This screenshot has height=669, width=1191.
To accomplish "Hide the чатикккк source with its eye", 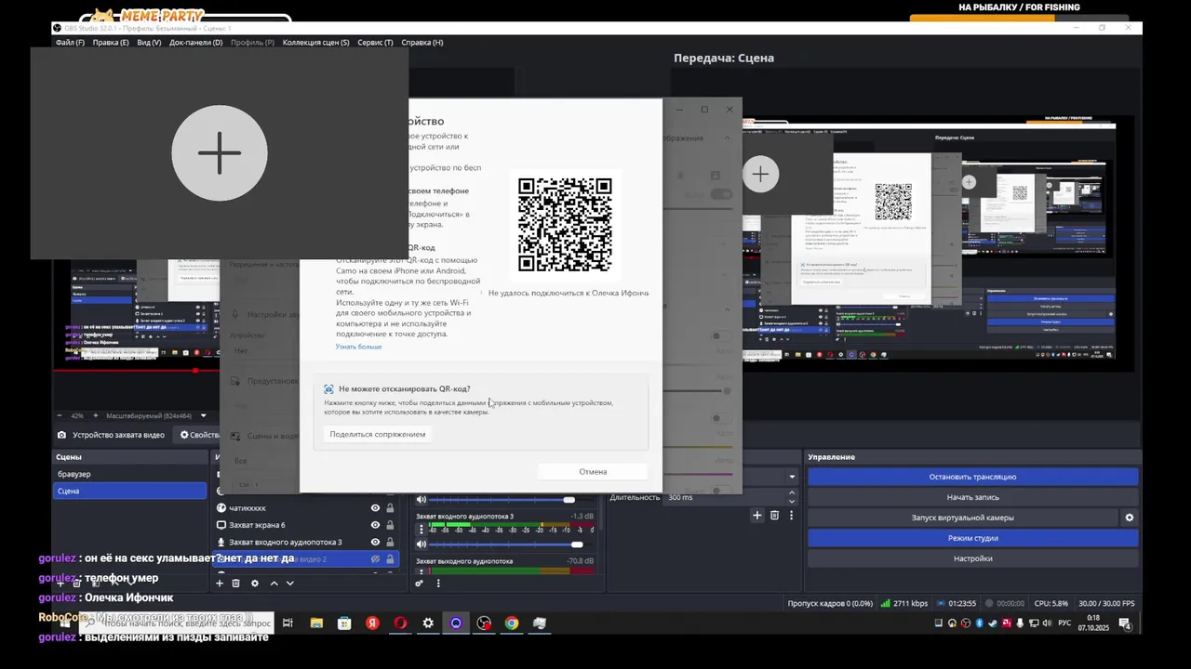I will [x=376, y=508].
